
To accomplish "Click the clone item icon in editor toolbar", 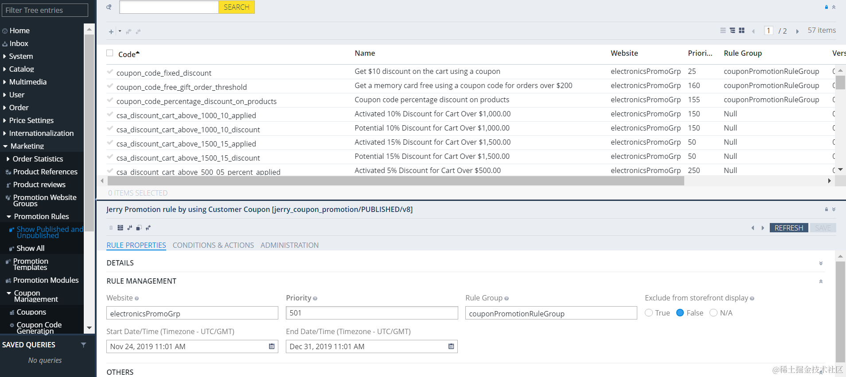I will coord(139,228).
